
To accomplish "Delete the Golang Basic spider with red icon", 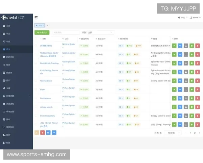I will click(x=198, y=81).
